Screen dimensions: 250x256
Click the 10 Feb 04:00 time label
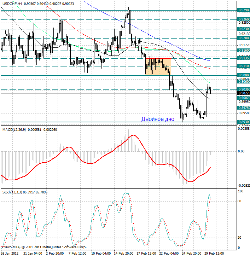[101, 254]
